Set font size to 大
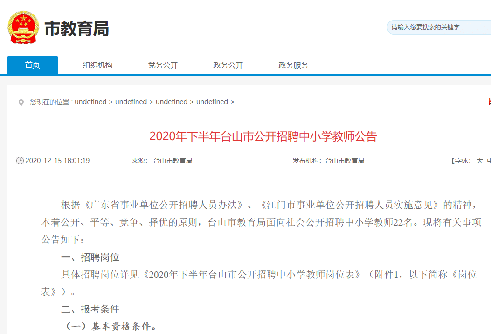 click(479, 161)
